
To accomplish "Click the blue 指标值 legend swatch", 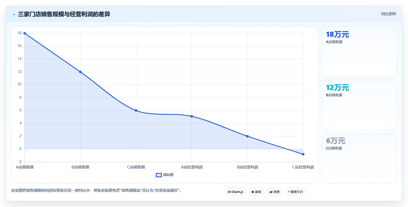I will (159, 175).
